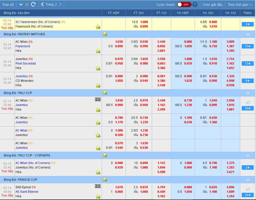
Task: Open the quick bet help question icon
Action: click(x=195, y=4)
